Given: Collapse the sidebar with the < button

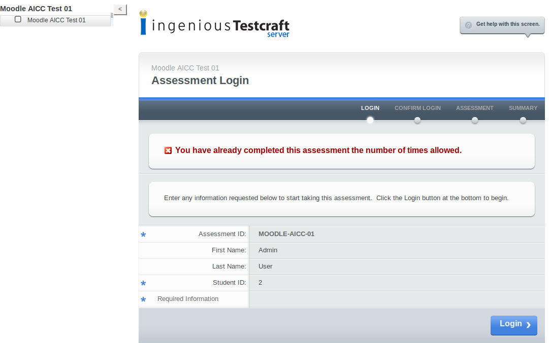Looking at the screenshot, I should (x=120, y=10).
